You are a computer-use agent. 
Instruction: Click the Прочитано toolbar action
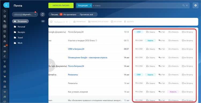pyautogui.click(x=80, y=22)
